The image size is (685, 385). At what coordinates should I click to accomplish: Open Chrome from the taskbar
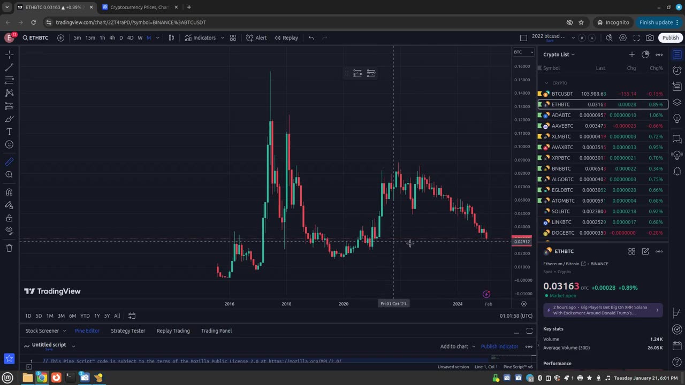pos(42,378)
